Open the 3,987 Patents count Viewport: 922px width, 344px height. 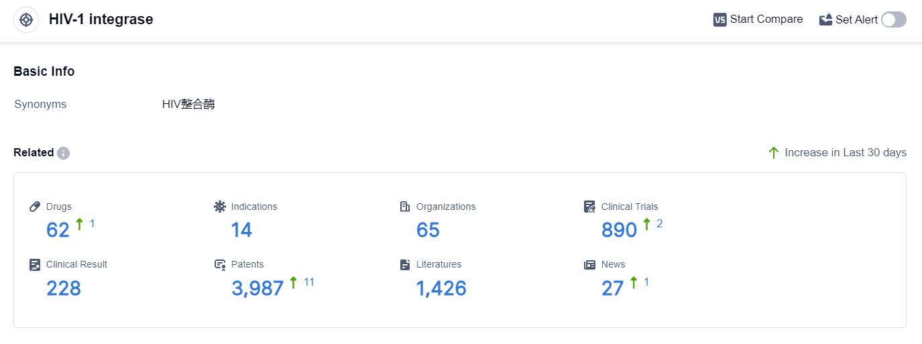pos(257,288)
